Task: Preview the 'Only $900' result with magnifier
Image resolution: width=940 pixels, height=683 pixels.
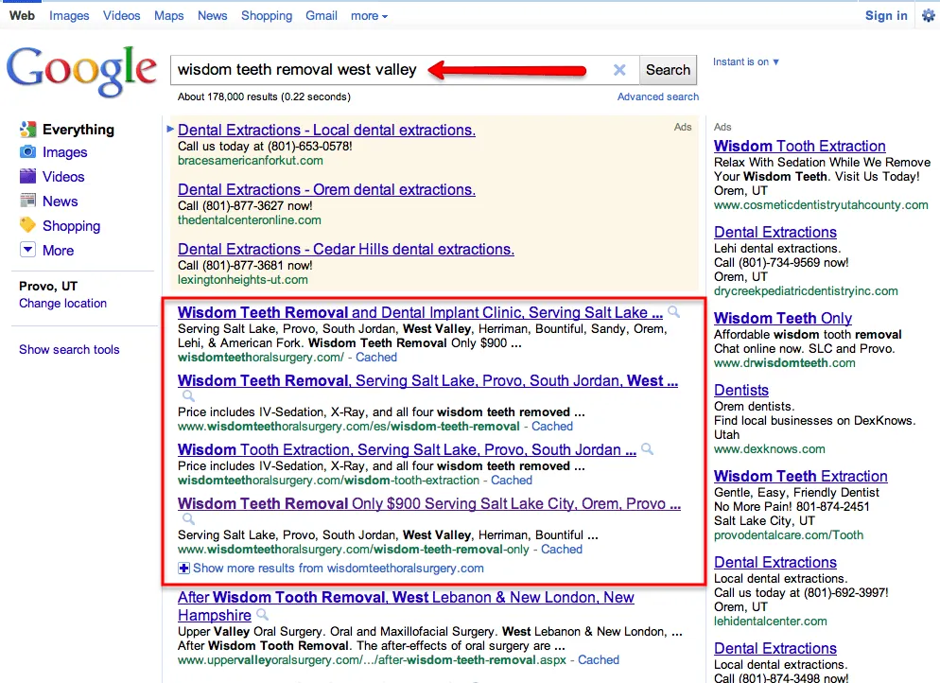Action: coord(188,518)
